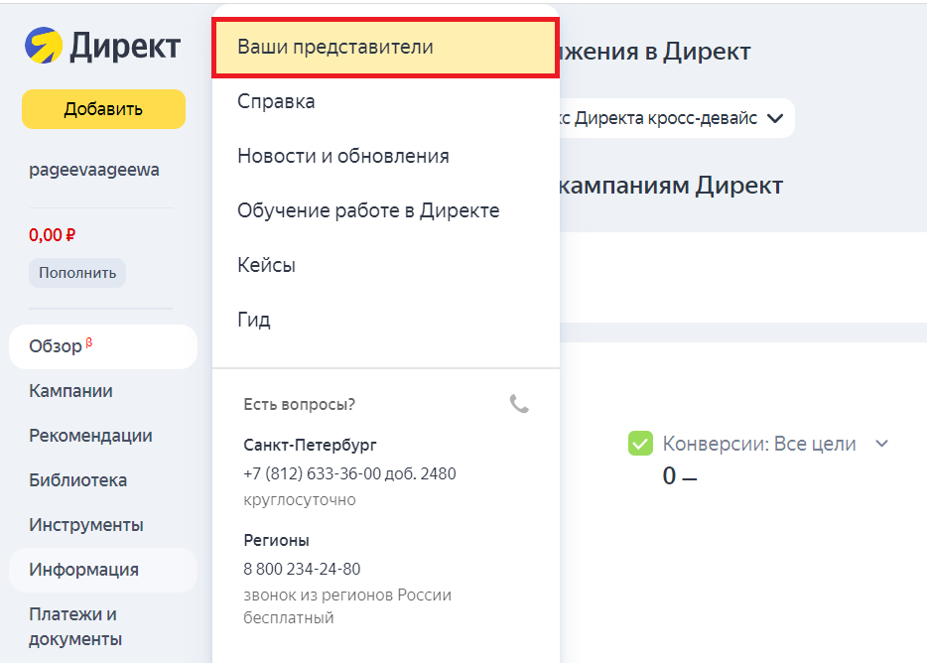
Task: Open Справка from the menu
Action: pyautogui.click(x=276, y=101)
